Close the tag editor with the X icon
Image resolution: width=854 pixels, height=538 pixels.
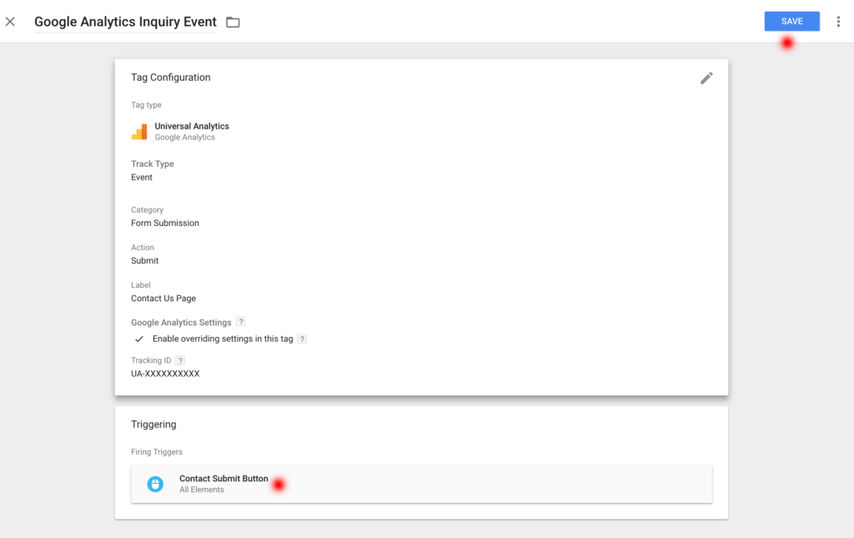tap(10, 22)
